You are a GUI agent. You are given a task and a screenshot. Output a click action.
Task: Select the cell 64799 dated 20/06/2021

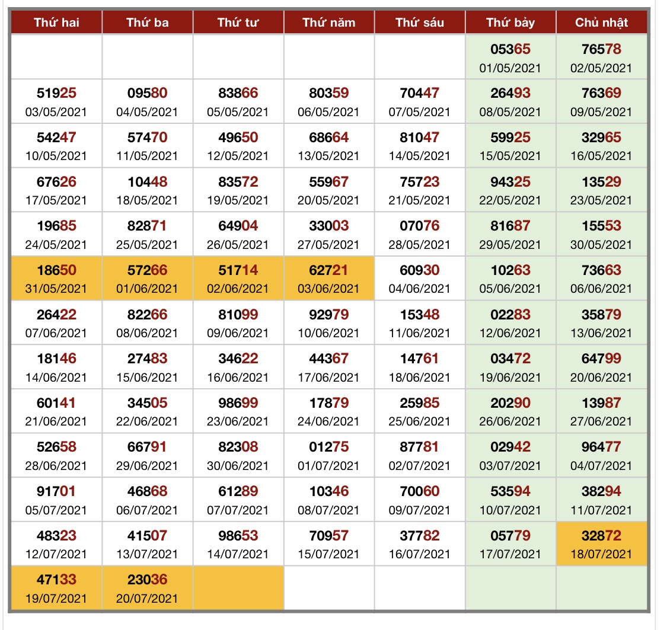coord(601,367)
